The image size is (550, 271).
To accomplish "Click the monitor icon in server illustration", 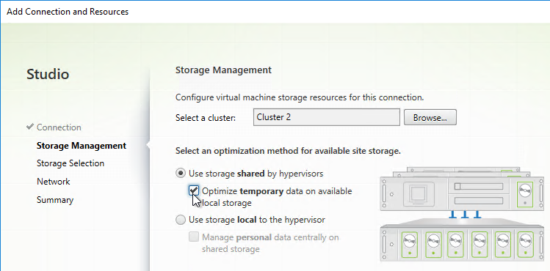I will point(419,193).
